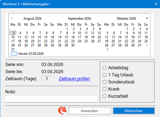Select September 1 in the calendar
Image resolution: width=160 pixels, height=117 pixels.
67,29
